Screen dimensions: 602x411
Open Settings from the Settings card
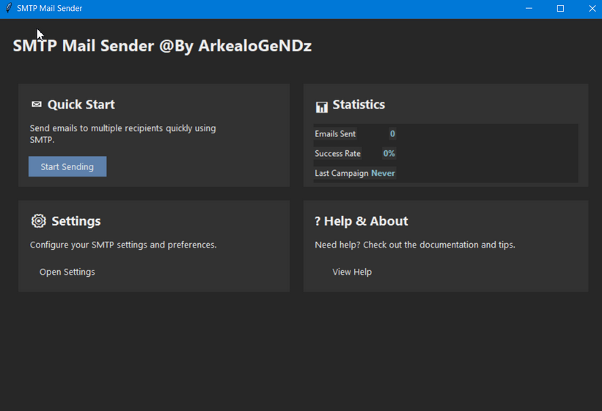(x=67, y=272)
